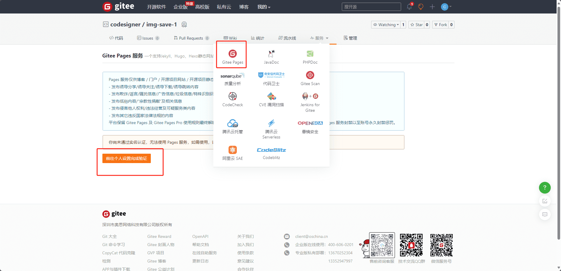The image size is (561, 271).
Task: Open the GVP 项目 footer link
Action: (156, 253)
